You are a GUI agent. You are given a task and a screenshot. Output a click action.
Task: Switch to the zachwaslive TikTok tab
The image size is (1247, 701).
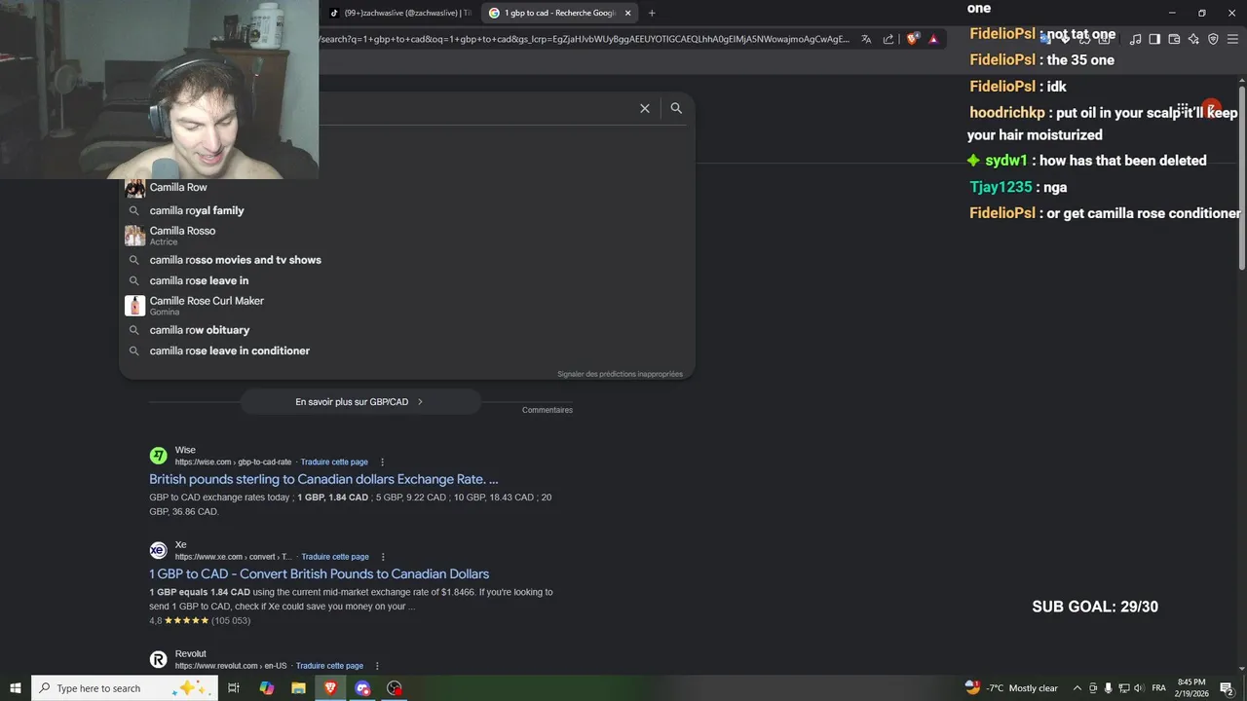coord(399,13)
